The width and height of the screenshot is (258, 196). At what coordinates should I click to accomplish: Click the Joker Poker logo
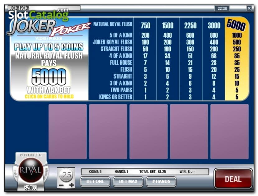pos(49,28)
